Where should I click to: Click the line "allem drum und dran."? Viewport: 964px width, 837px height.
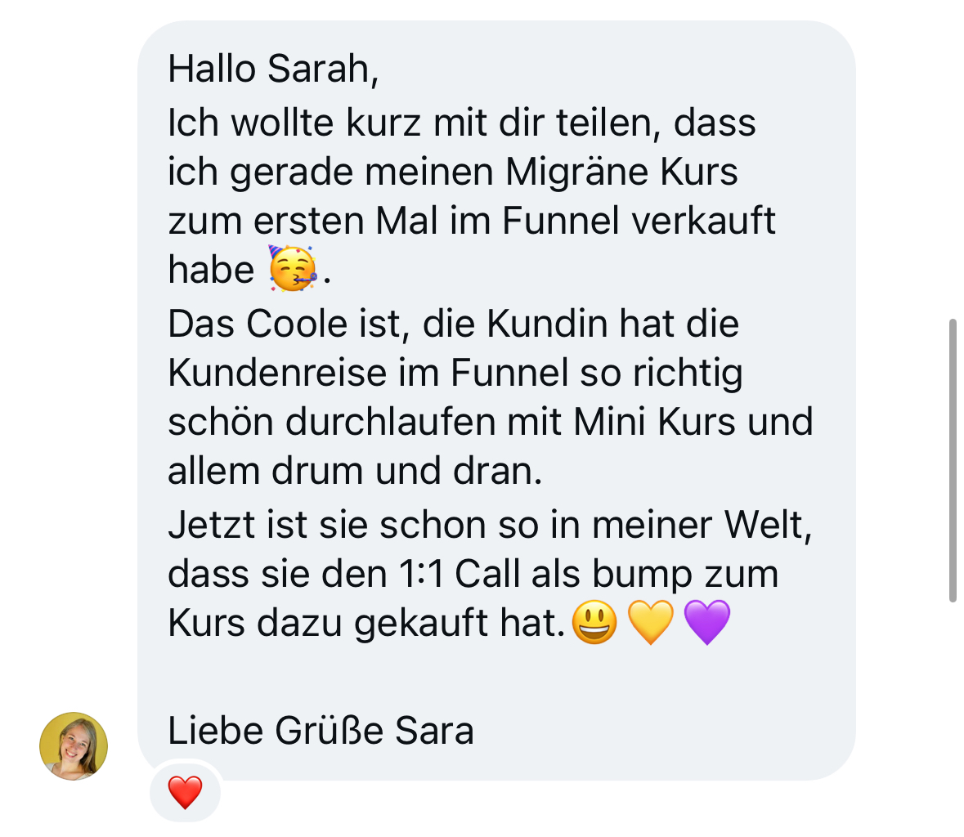point(355,471)
